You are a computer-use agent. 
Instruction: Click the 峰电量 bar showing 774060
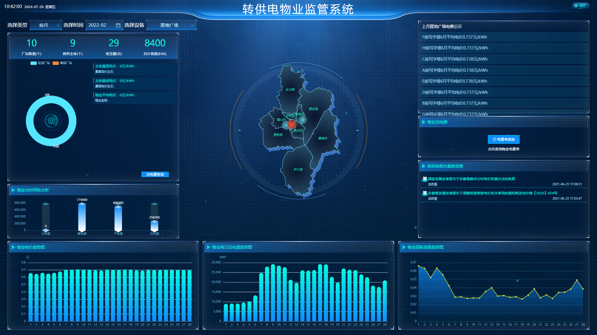tap(82, 217)
